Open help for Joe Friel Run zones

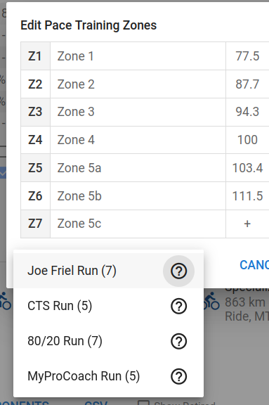178,271
